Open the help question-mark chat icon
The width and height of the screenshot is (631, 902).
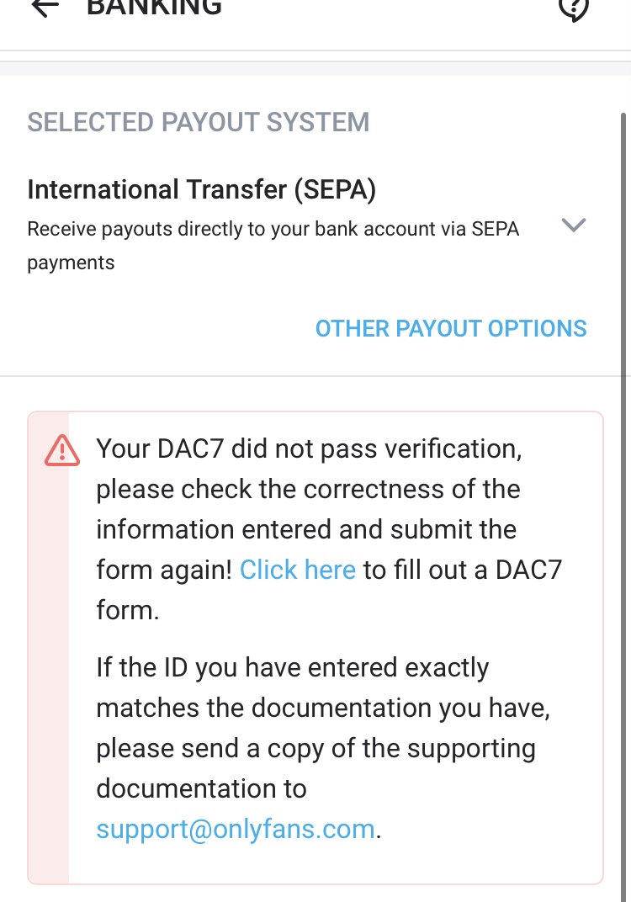point(573,8)
